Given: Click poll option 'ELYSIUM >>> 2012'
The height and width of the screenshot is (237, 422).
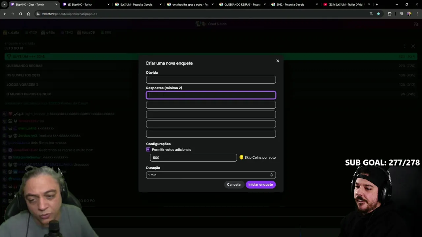Looking at the screenshot, I should [211, 57].
